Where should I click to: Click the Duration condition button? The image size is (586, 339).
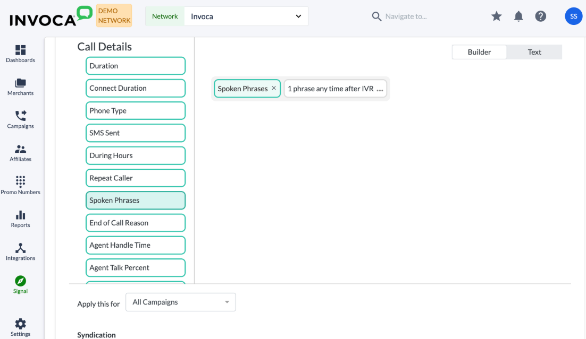[x=135, y=65]
